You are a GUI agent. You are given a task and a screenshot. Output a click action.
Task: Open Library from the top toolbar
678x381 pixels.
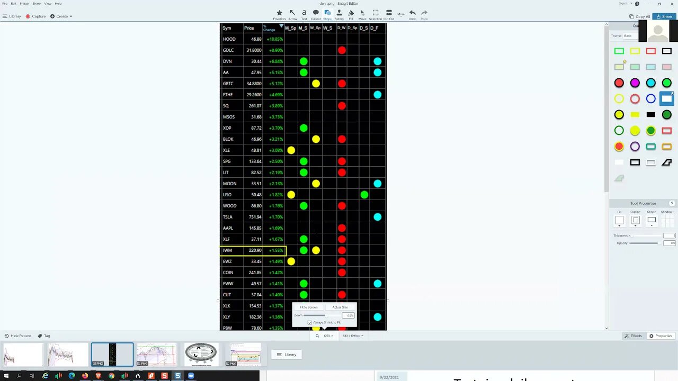coord(12,16)
